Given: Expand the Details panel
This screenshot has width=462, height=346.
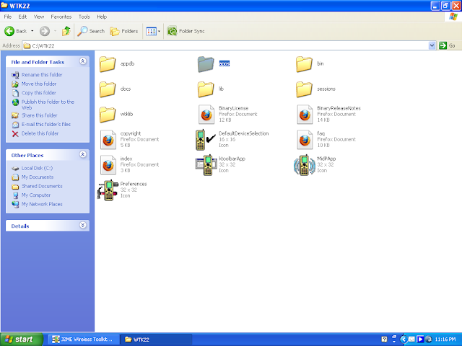Looking at the screenshot, I should (x=83, y=225).
